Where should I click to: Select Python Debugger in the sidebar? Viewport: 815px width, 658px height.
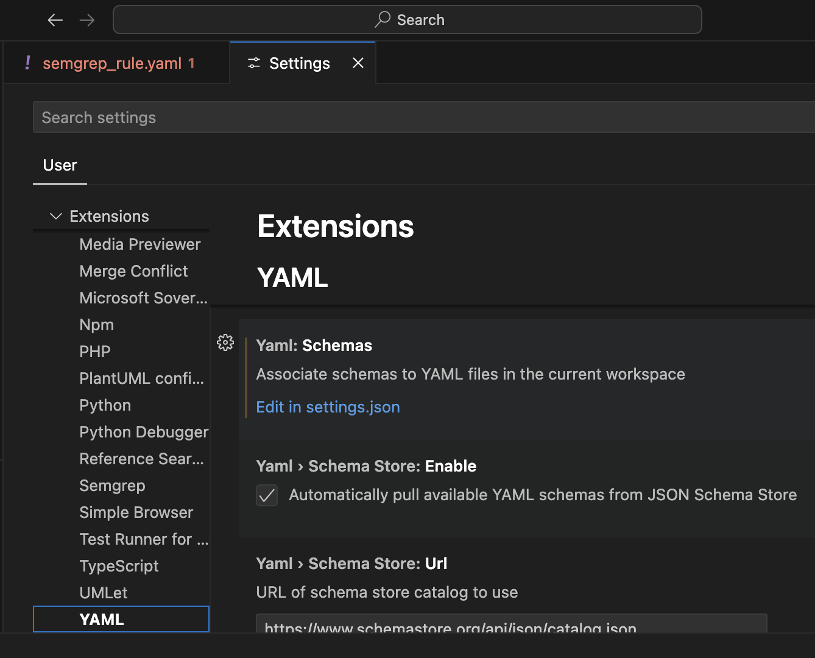coord(144,432)
